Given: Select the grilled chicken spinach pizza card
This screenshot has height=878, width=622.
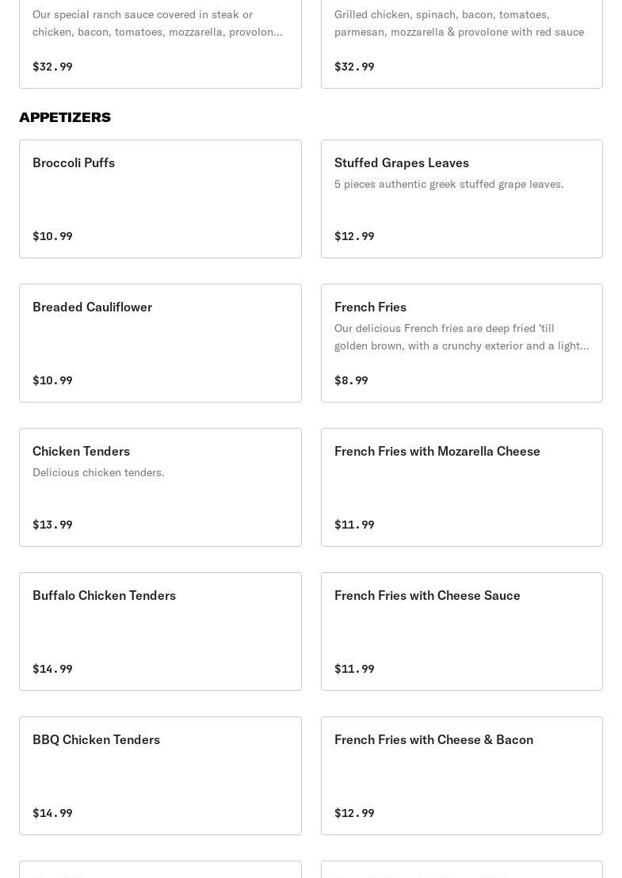Looking at the screenshot, I should (461, 44).
